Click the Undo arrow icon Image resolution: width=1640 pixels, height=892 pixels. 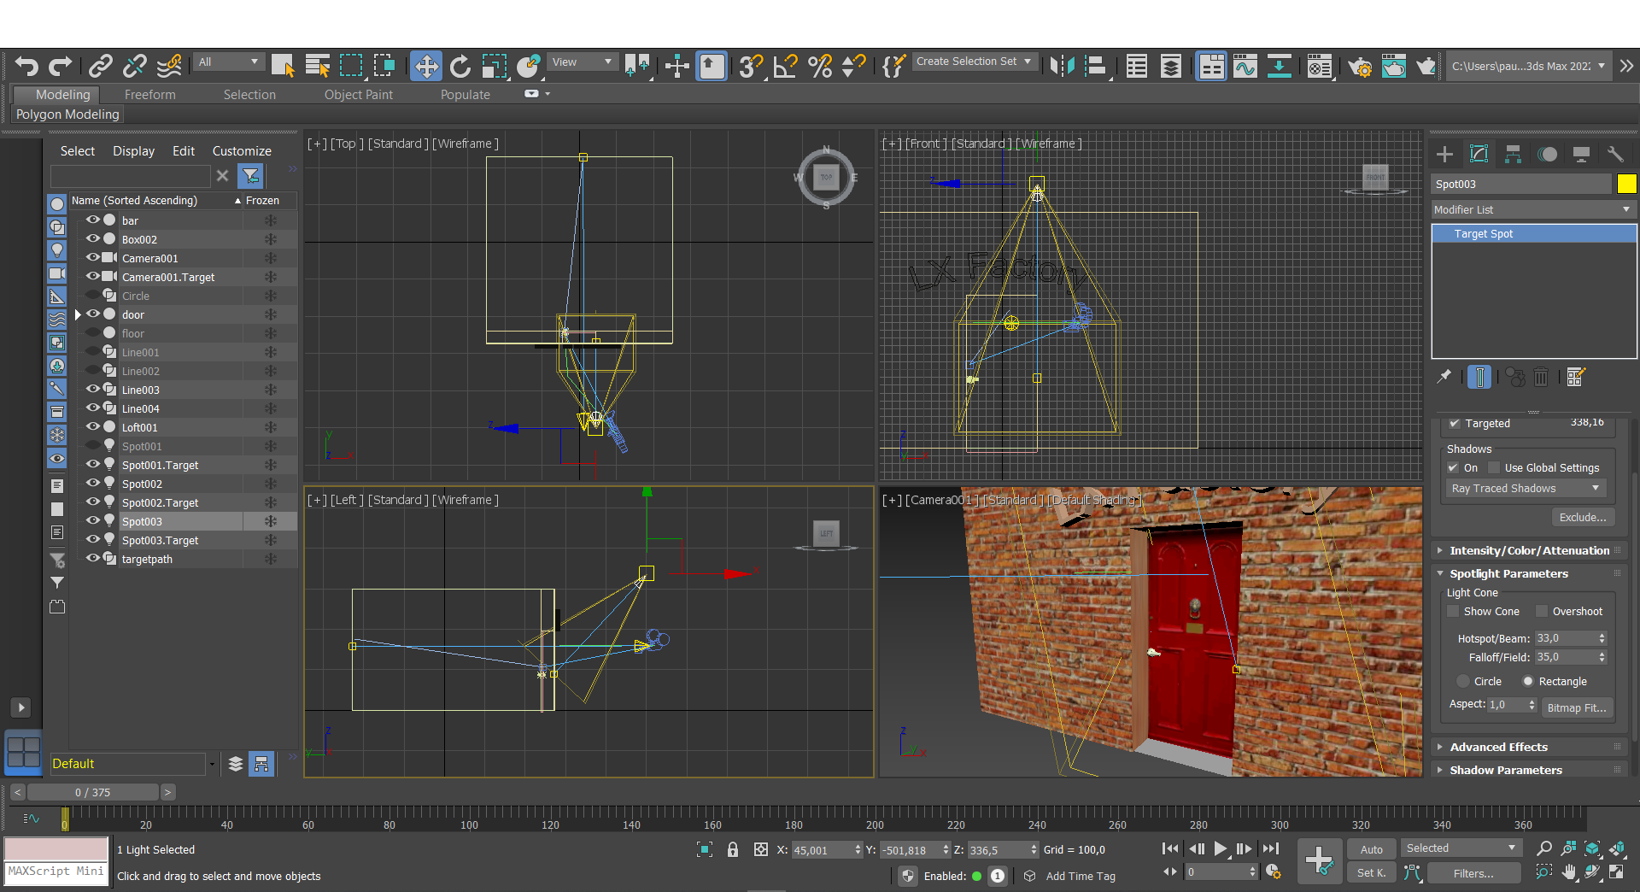pyautogui.click(x=26, y=66)
